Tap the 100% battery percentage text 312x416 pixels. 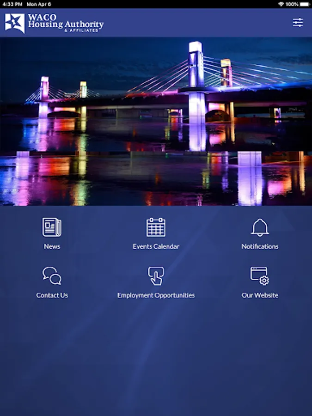point(292,4)
